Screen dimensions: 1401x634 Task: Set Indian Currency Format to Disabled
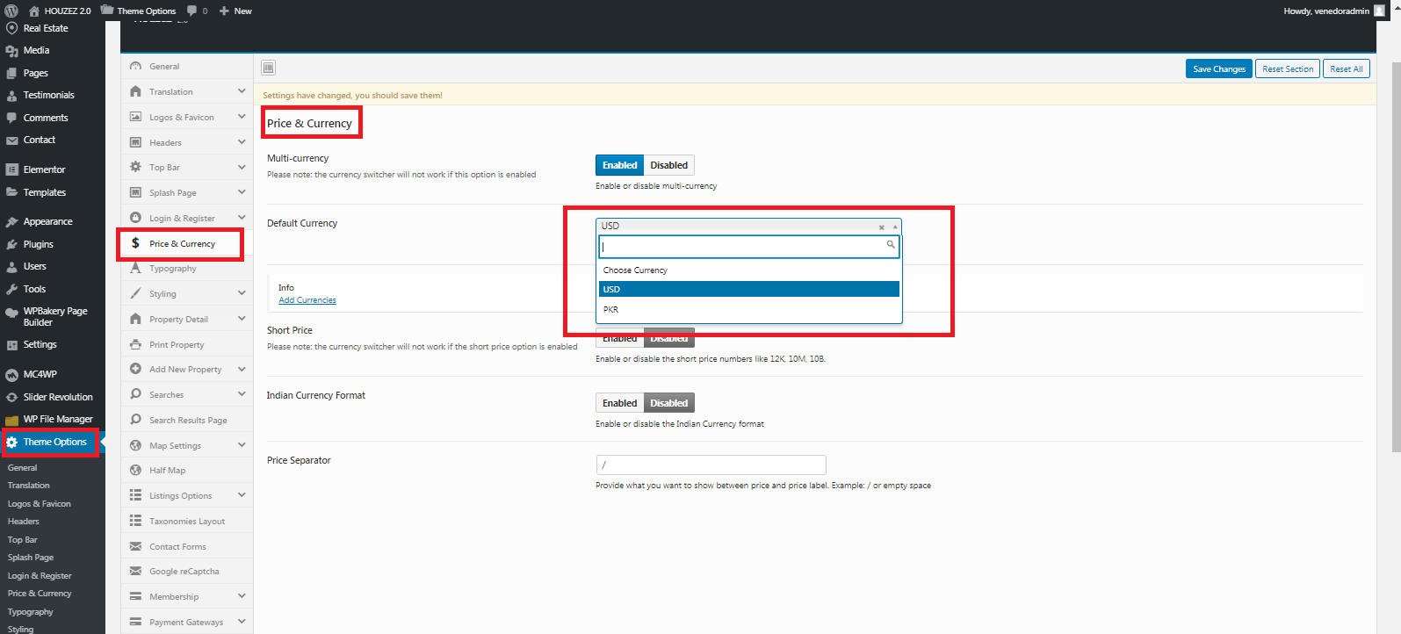click(x=669, y=403)
